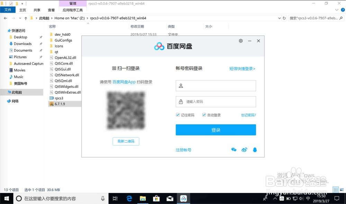The image size is (346, 204).
Task: Log in with WeChat icon
Action: pos(234,150)
